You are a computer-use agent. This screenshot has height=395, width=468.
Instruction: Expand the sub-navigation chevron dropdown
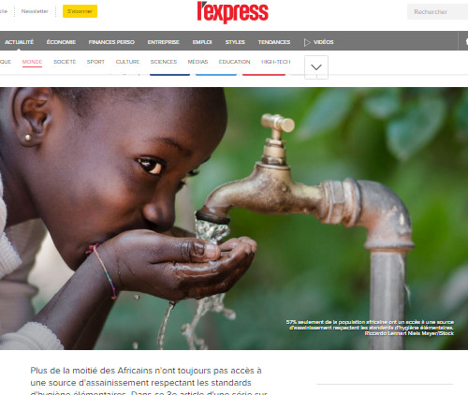click(x=316, y=67)
